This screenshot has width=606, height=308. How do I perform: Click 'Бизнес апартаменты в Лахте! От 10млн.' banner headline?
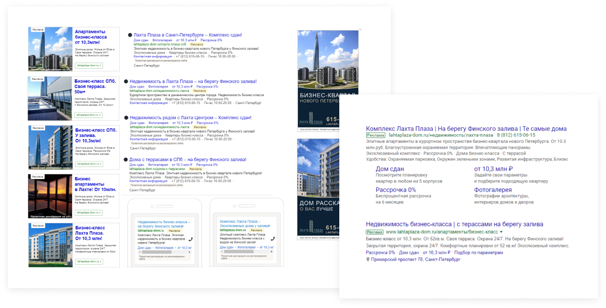(95, 184)
